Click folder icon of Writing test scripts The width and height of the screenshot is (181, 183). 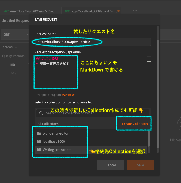(x=39, y=150)
